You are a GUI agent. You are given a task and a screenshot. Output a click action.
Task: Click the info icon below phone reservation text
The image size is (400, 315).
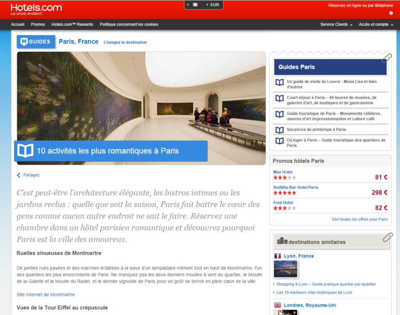(x=391, y=13)
